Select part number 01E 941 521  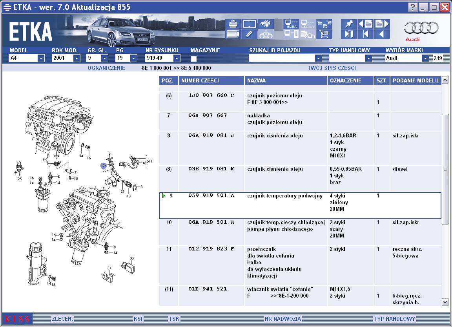[x=208, y=289]
